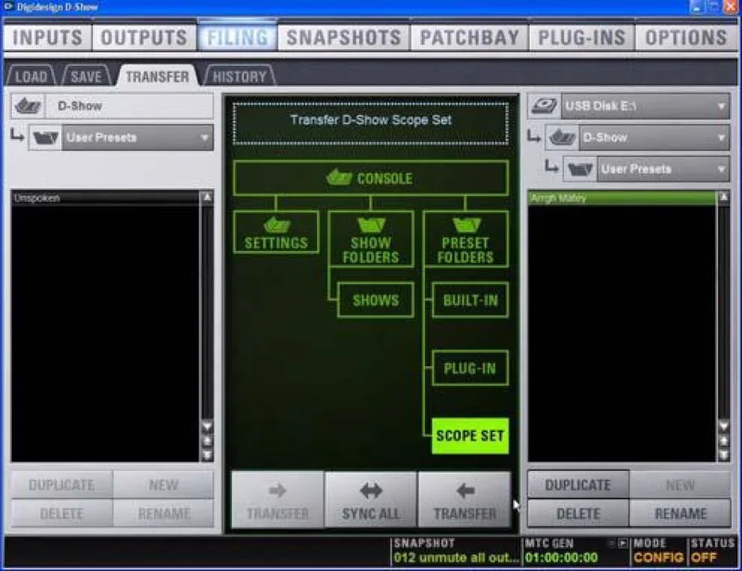The image size is (742, 571).
Task: Expand the left User Presets dropdown
Action: pyautogui.click(x=137, y=138)
